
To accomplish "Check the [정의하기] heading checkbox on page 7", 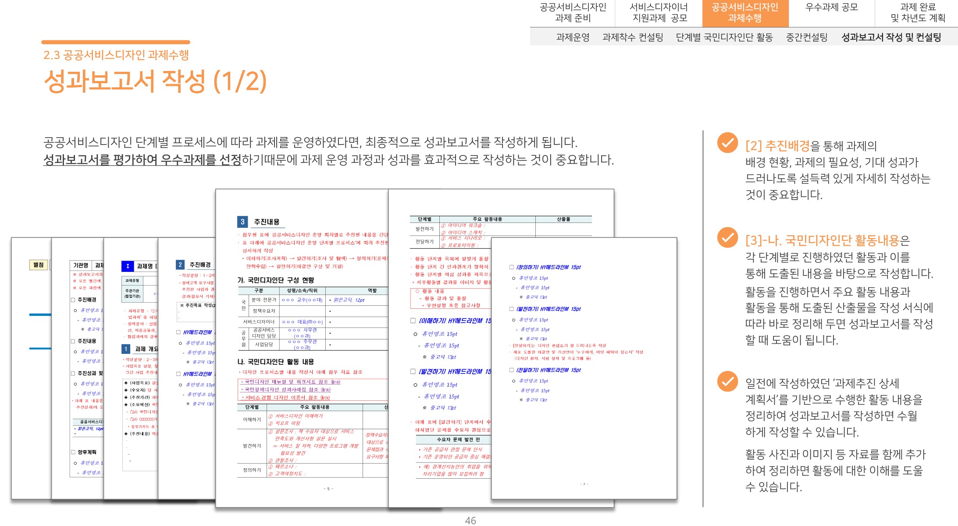I will (x=511, y=267).
